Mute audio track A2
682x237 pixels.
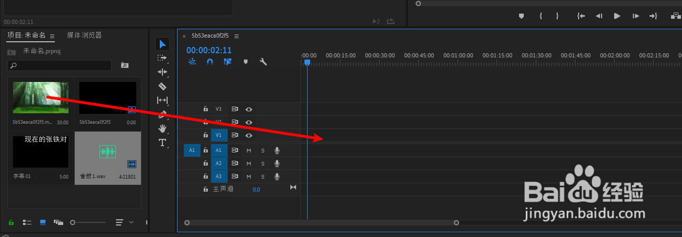tap(249, 163)
